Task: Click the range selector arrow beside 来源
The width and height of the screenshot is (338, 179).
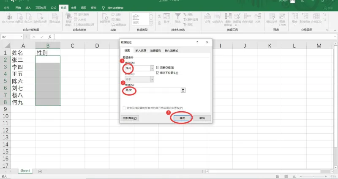Action: point(183,90)
